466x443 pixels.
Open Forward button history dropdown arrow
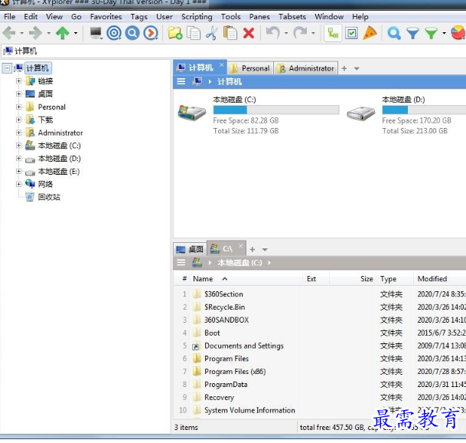48,33
